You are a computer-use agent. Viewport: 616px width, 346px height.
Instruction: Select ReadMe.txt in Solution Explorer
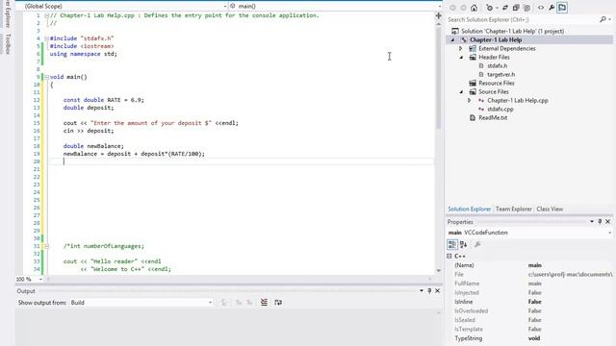[493, 117]
